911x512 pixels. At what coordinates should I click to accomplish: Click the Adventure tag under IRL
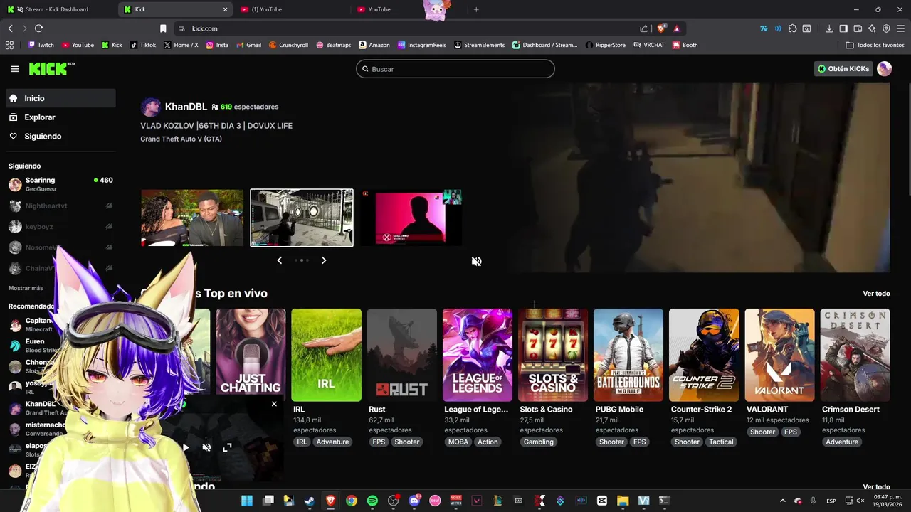[x=332, y=442]
